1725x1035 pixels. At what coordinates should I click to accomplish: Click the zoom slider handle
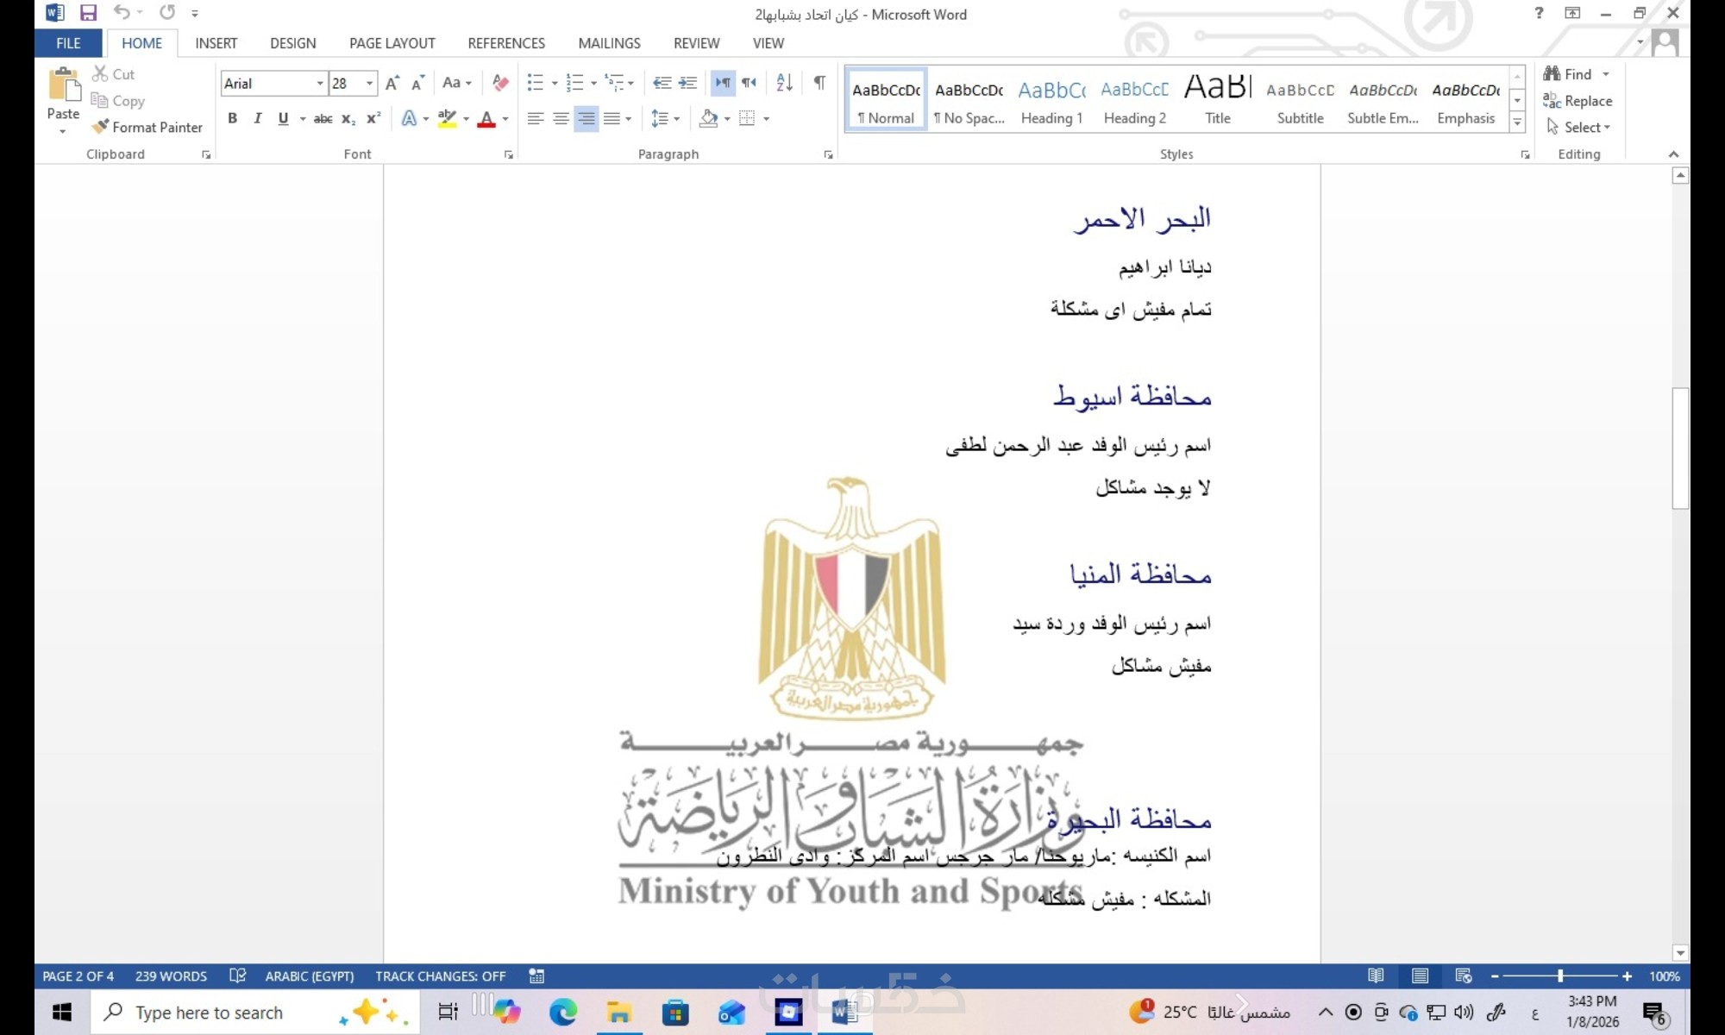(x=1560, y=976)
